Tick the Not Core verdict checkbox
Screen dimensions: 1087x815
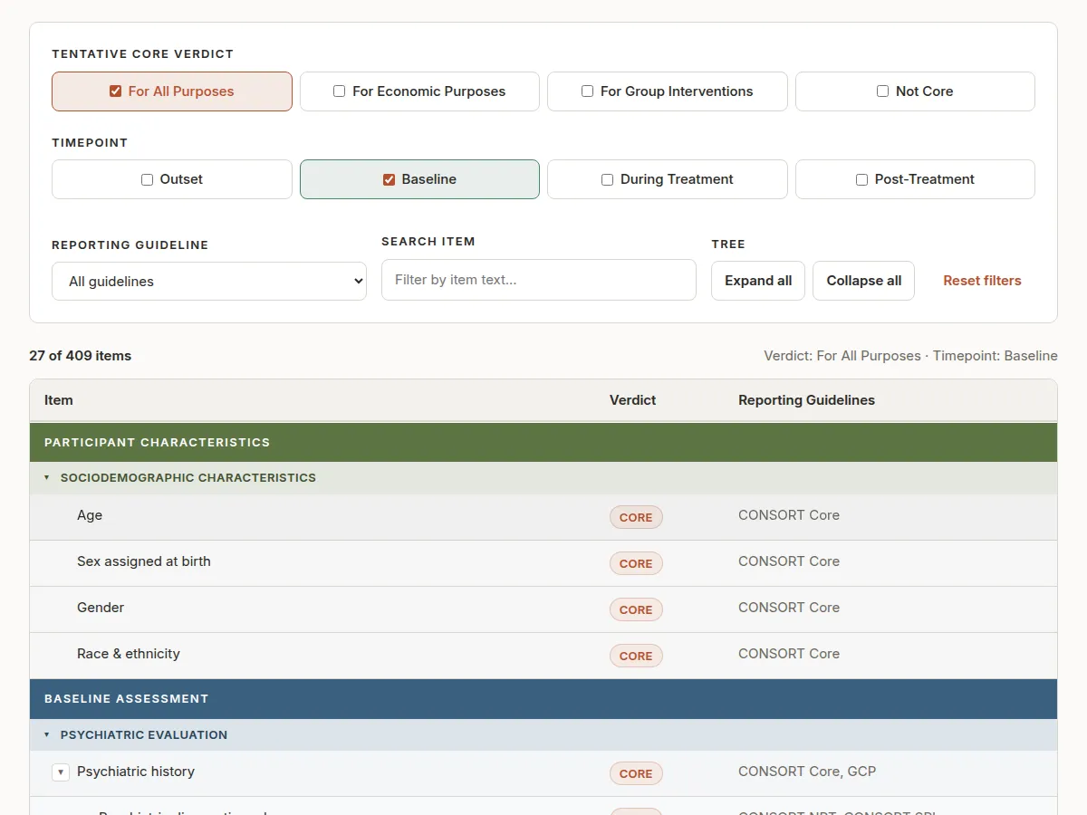tap(882, 91)
